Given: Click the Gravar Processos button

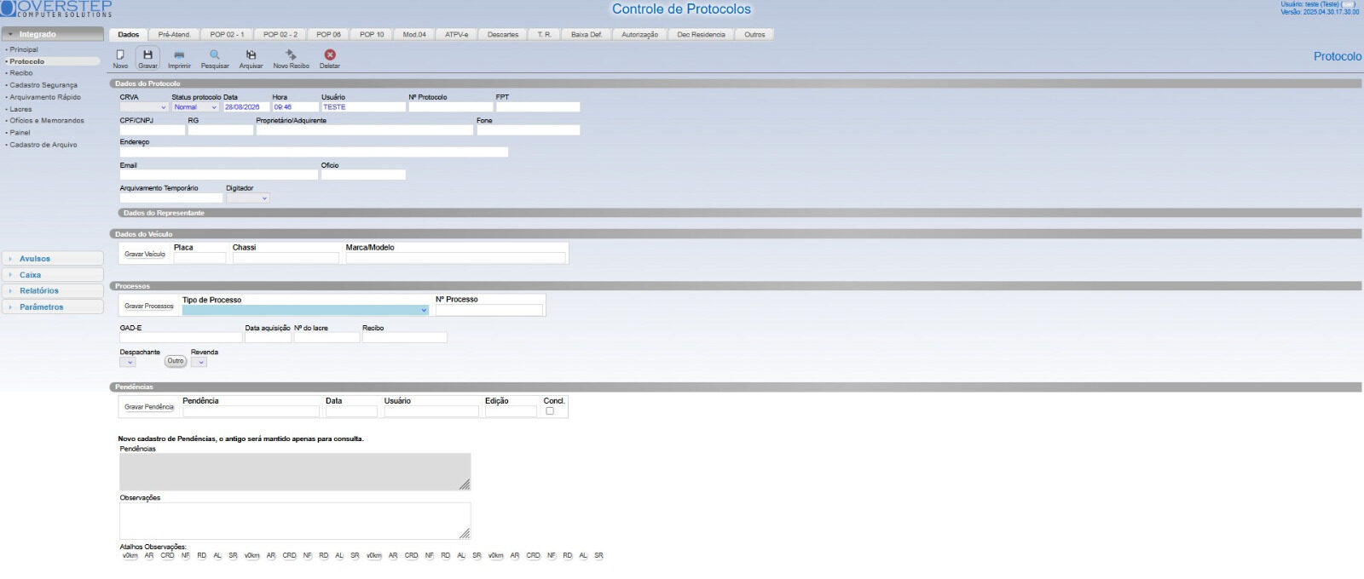Looking at the screenshot, I should click(x=149, y=307).
